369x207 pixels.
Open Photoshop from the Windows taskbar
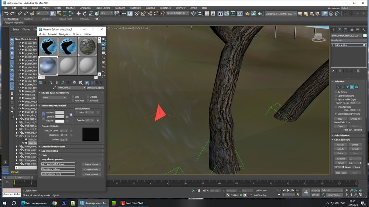pos(64,203)
